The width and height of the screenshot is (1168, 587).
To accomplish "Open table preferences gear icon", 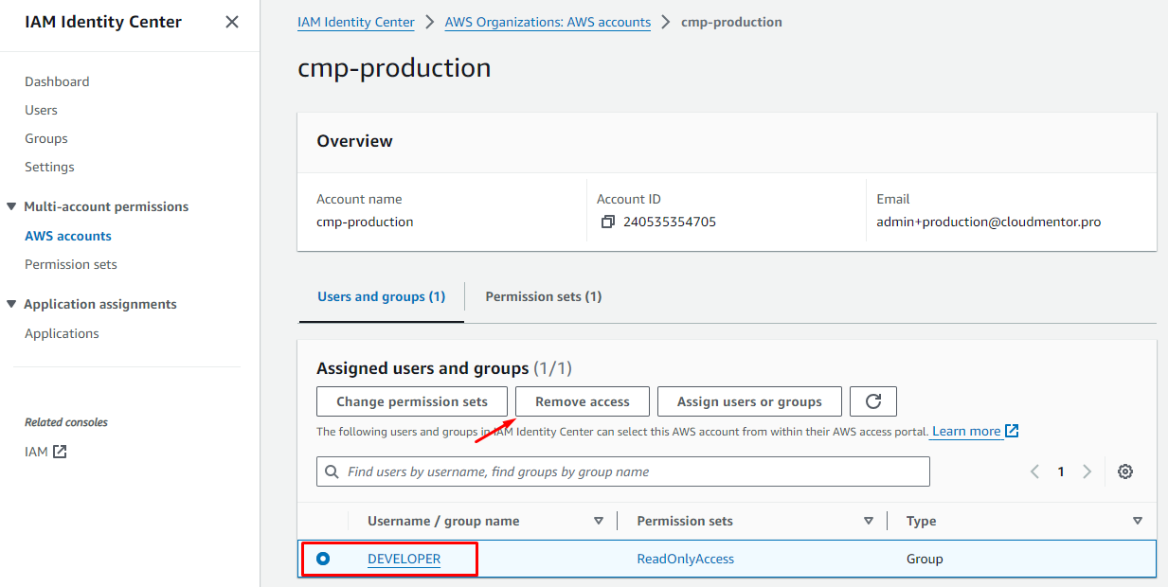I will [1125, 471].
